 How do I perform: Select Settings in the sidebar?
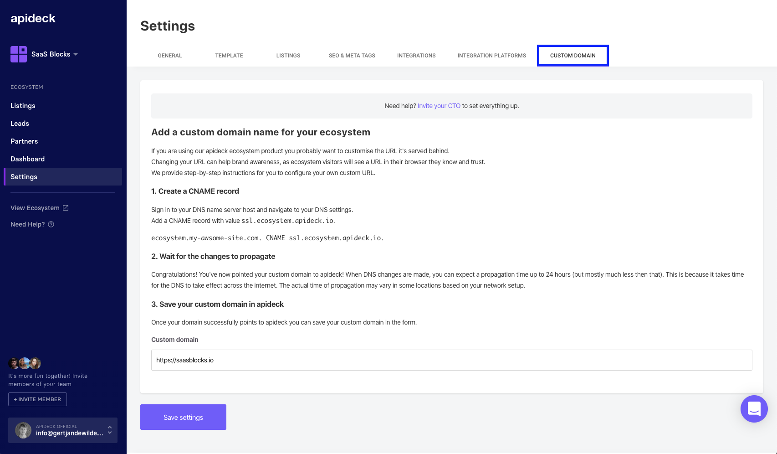63,176
